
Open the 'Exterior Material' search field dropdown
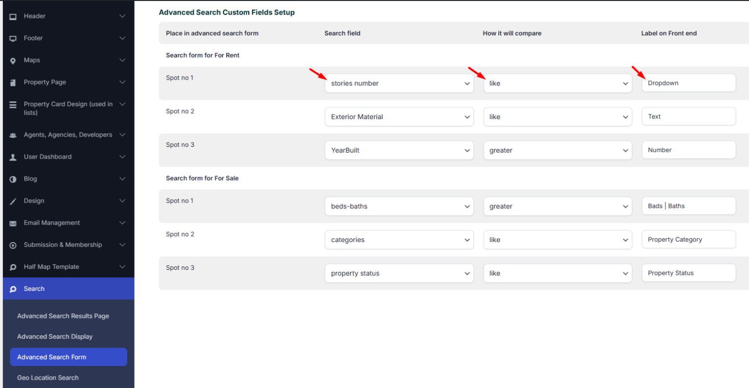point(399,117)
